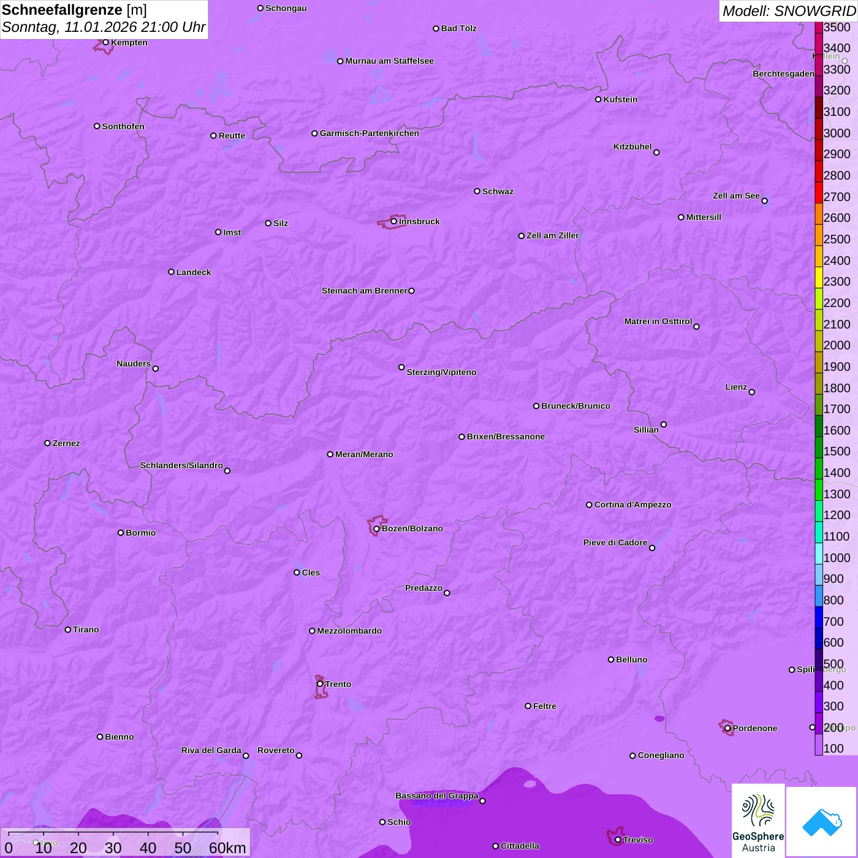Screen dimensions: 858x858
Task: Click the Modell: SNOWGRID label
Action: tap(788, 11)
